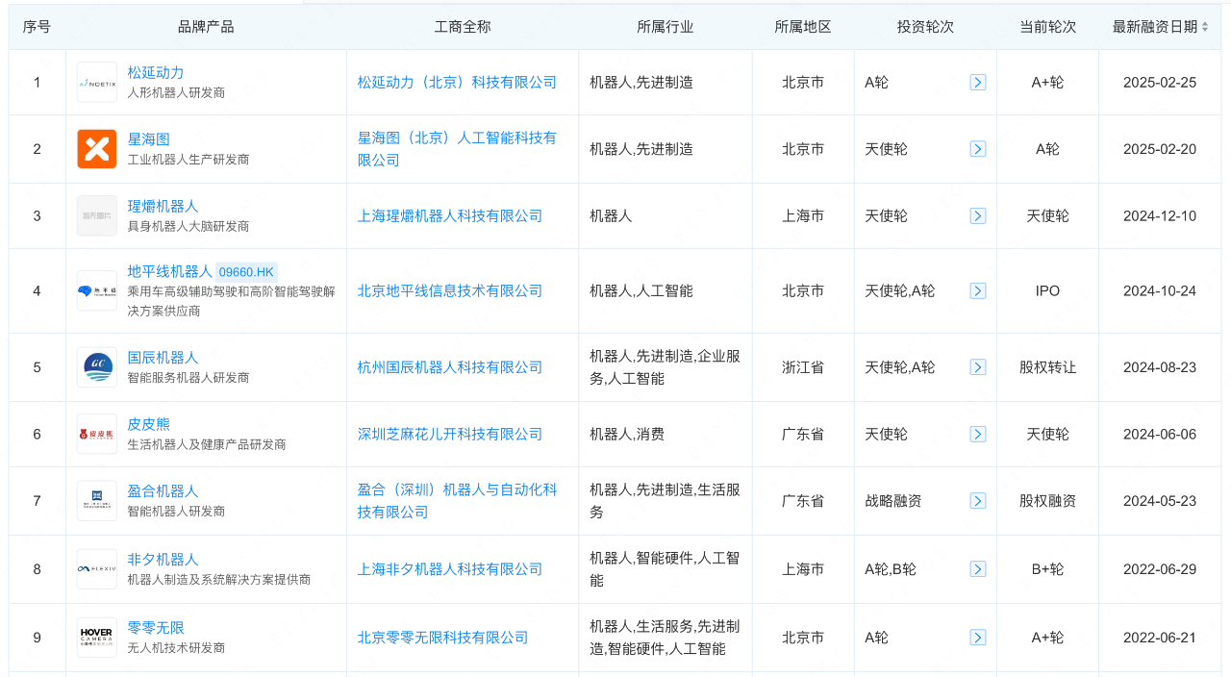Click the 国辰机器人 GC logo
This screenshot has height=677, width=1231.
coord(97,367)
